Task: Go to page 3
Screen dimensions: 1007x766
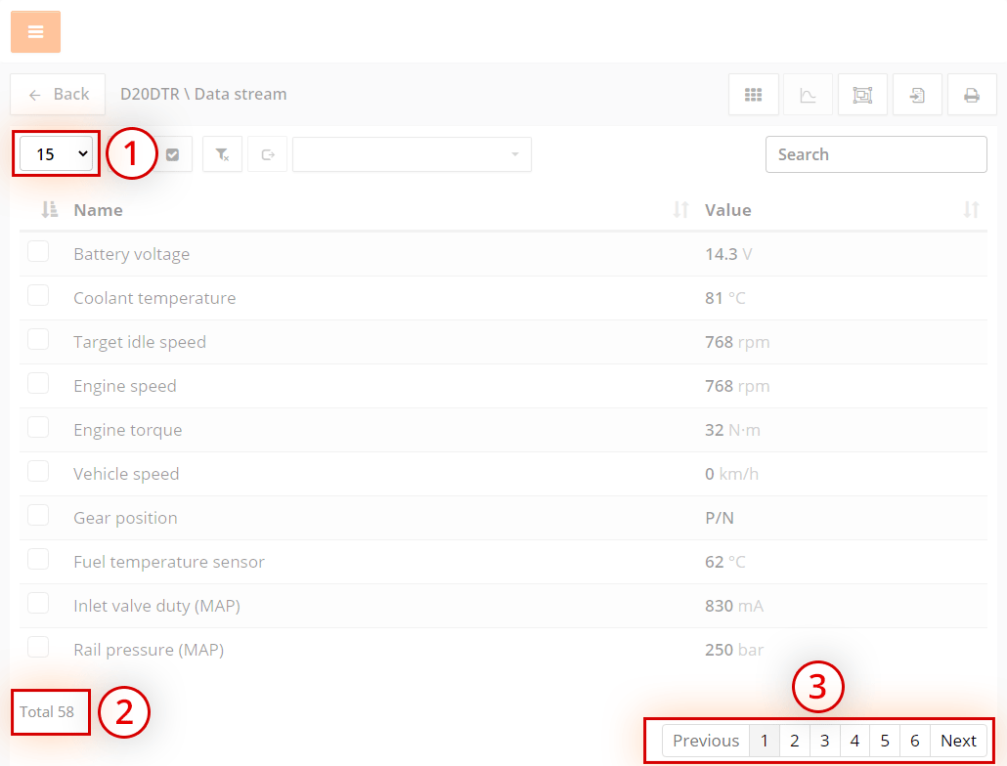Action: click(x=824, y=741)
